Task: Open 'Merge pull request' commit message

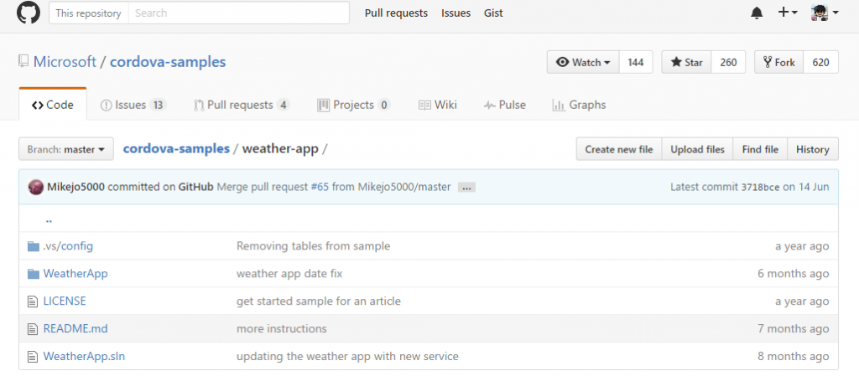Action: pos(263,187)
